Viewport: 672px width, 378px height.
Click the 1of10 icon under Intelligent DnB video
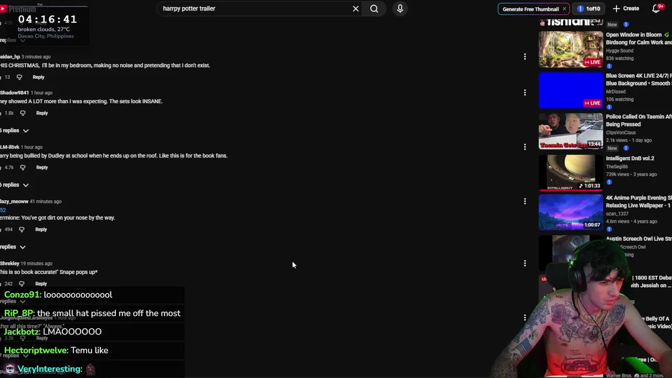(609, 182)
